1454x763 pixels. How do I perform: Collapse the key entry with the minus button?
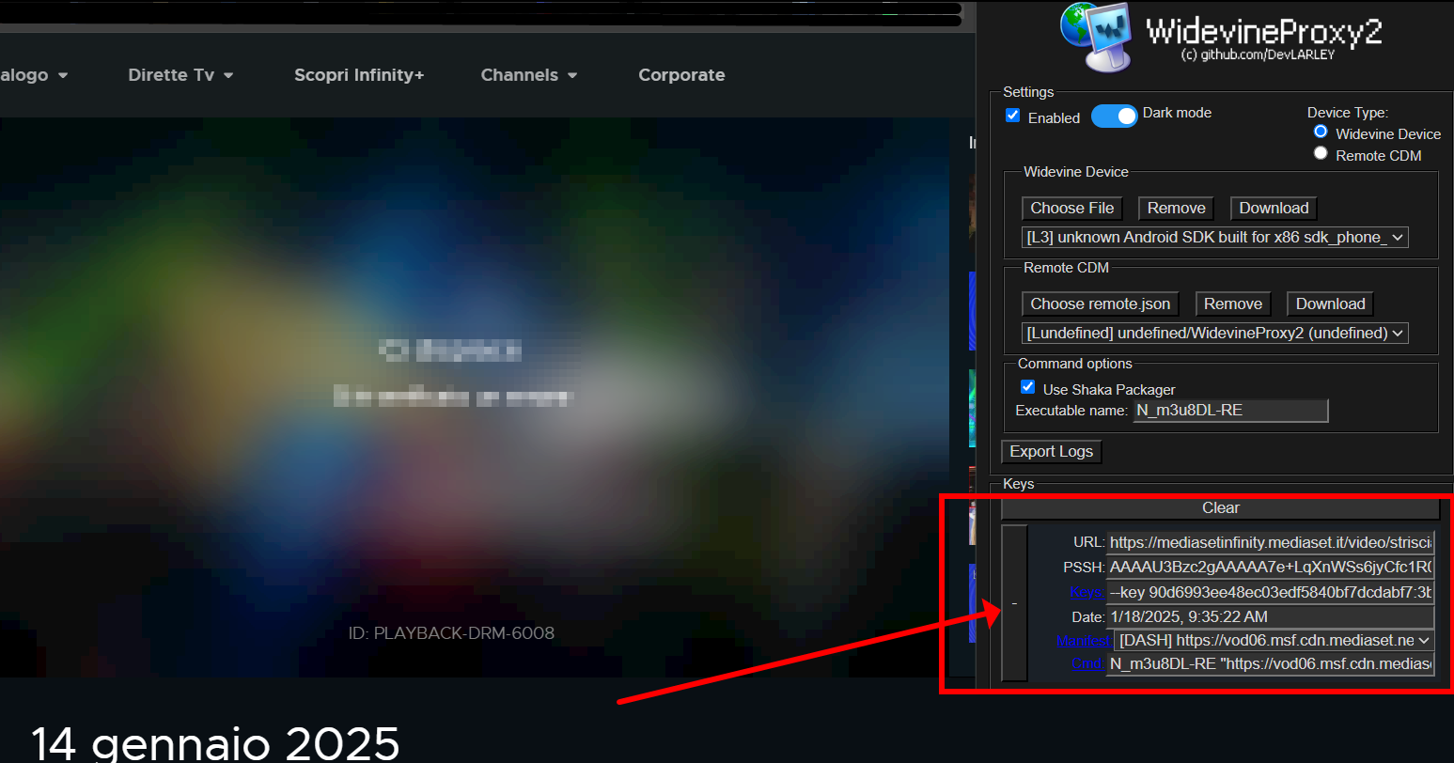click(x=1014, y=603)
